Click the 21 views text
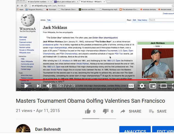The image size is (174, 134). [x=24, y=111]
